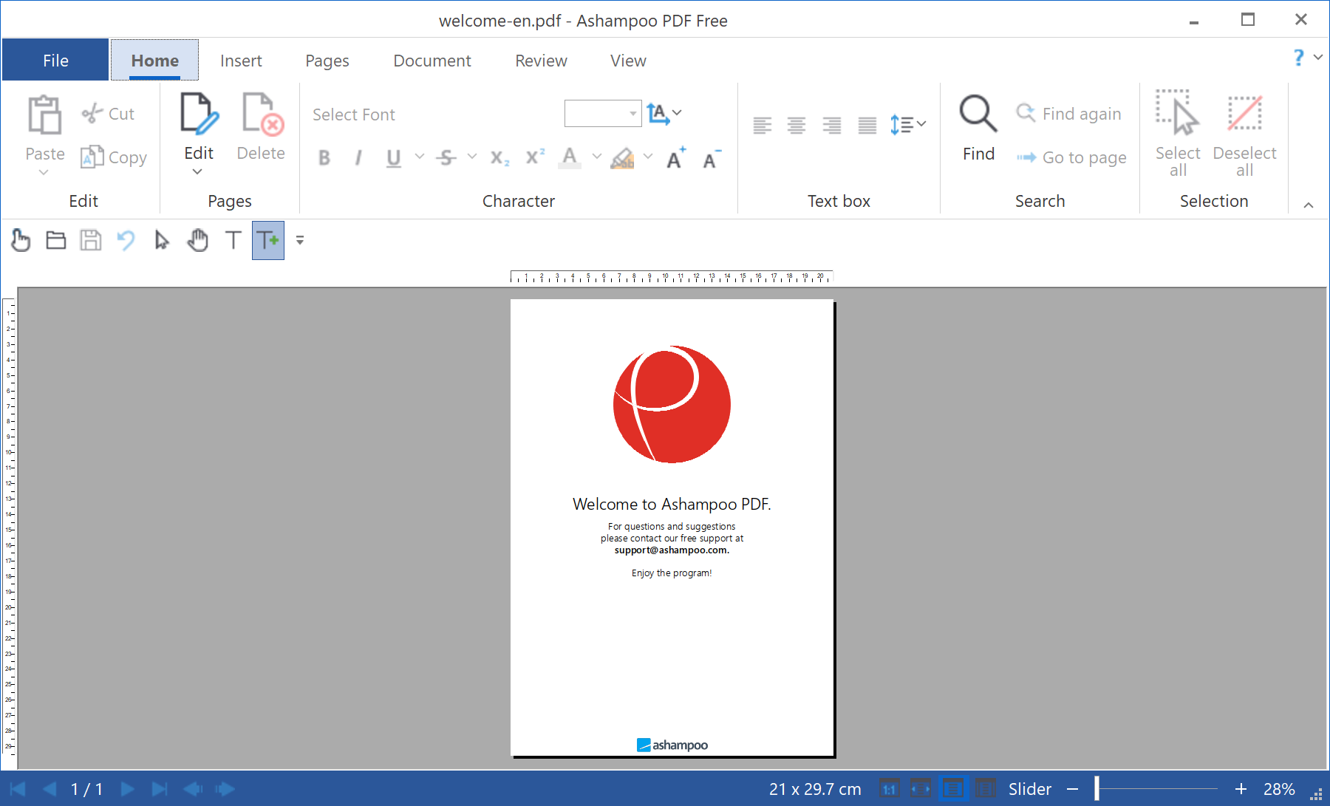Switch to the View tab
The image size is (1330, 806).
pos(628,61)
